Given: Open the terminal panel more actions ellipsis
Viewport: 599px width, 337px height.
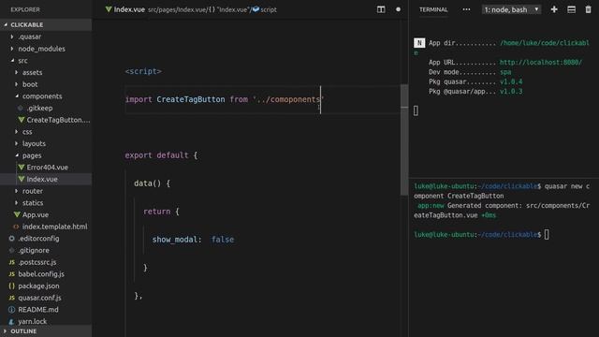Looking at the screenshot, I should point(466,9).
